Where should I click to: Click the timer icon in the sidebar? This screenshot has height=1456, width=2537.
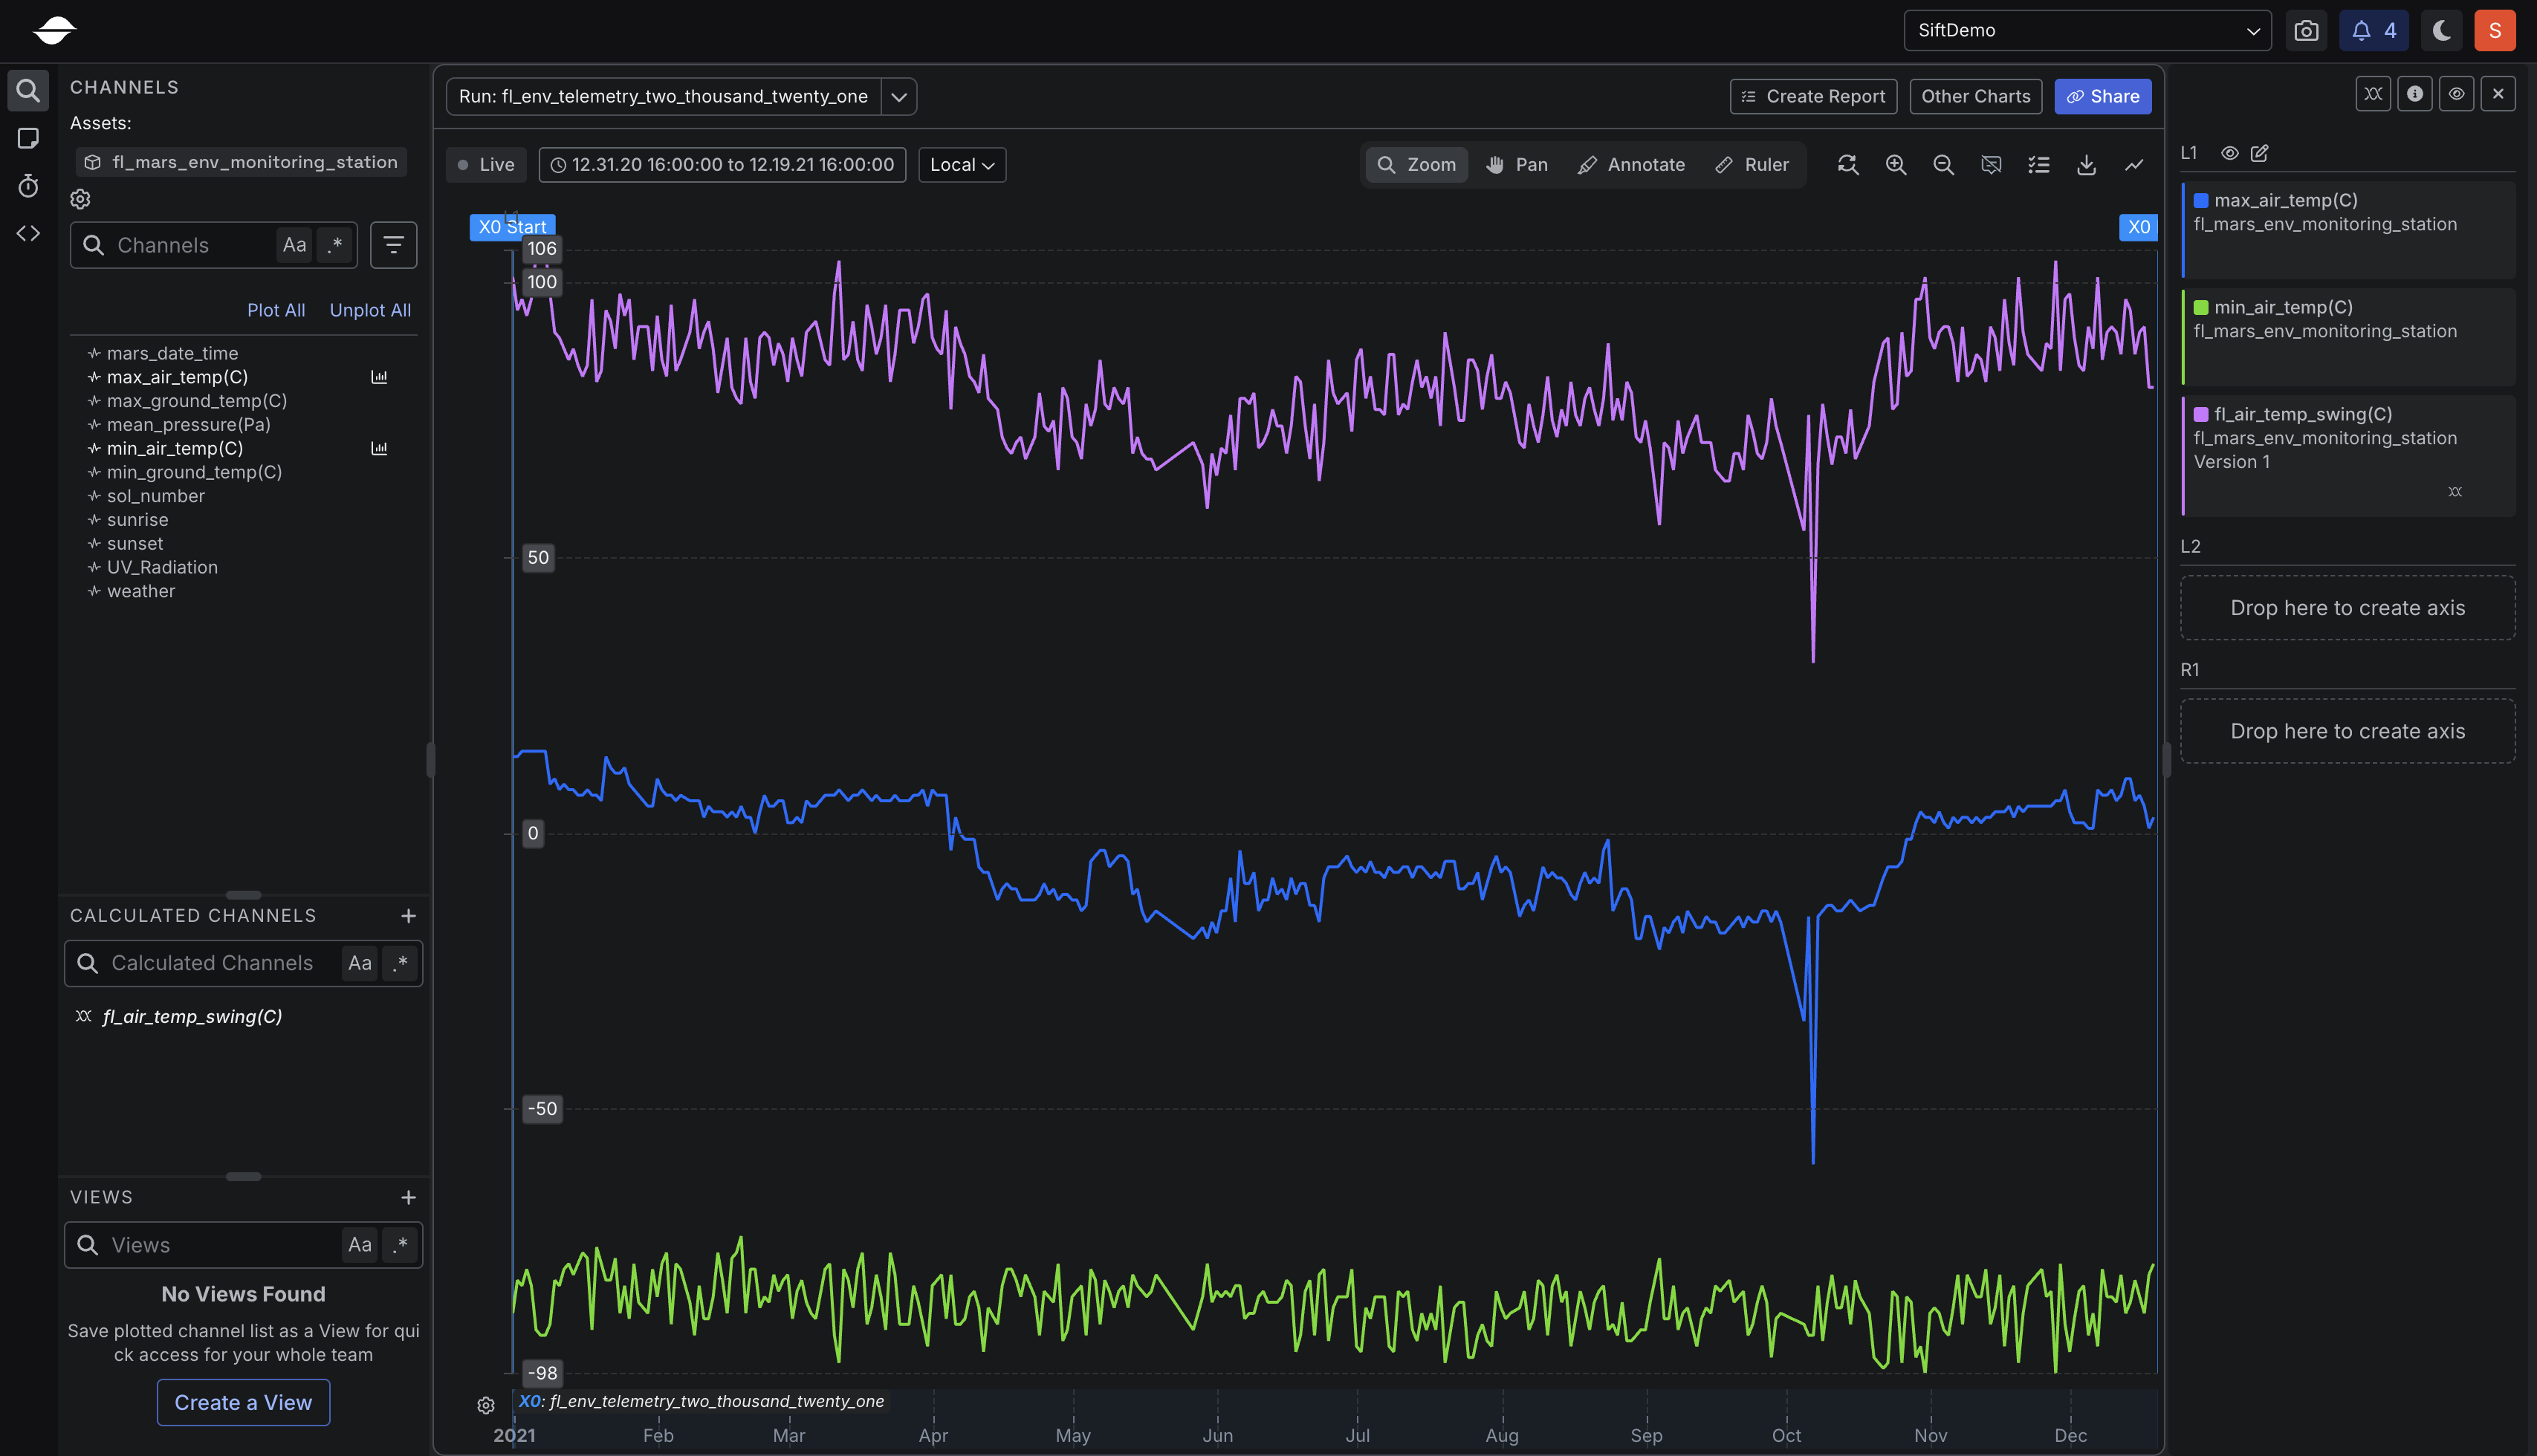(28, 186)
